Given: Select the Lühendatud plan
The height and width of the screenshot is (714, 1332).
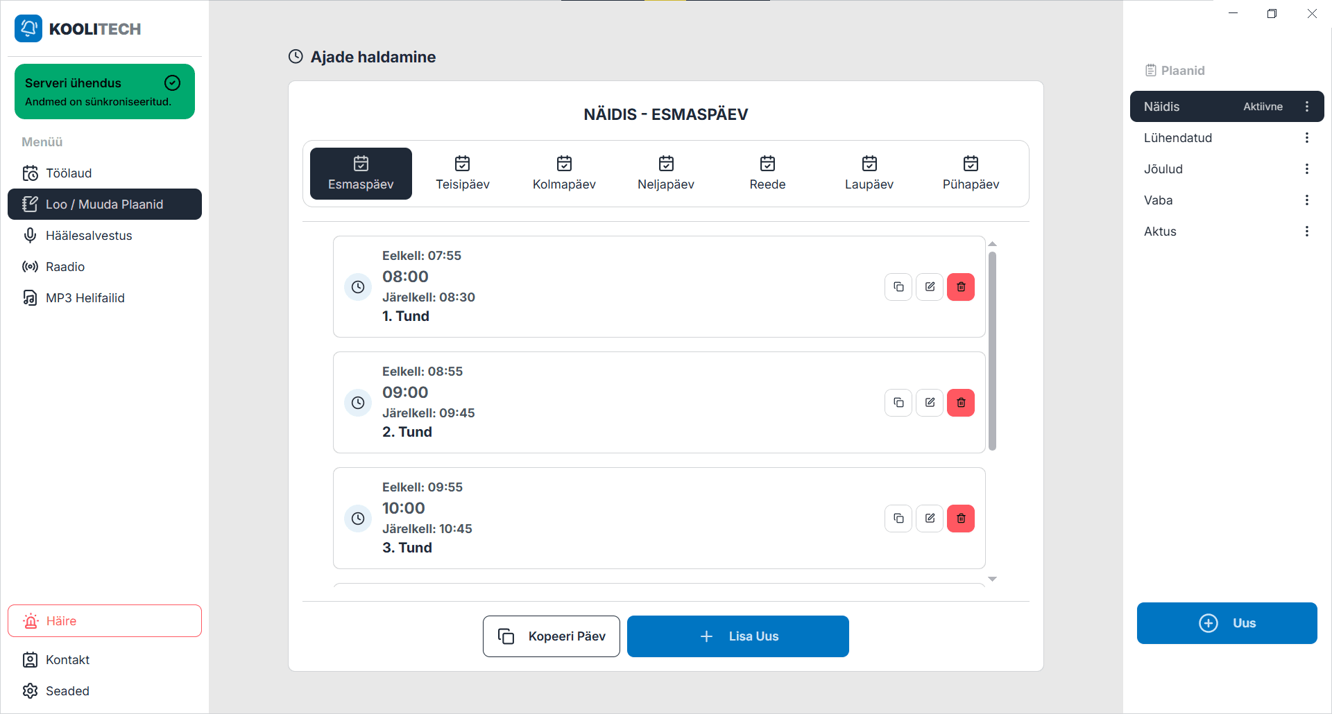Looking at the screenshot, I should coord(1227,138).
